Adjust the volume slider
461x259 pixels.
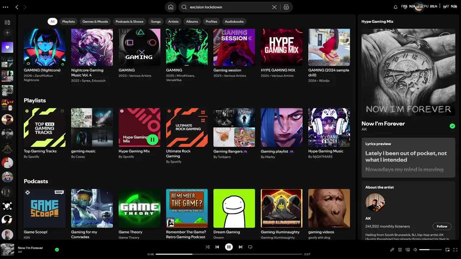coord(430,250)
